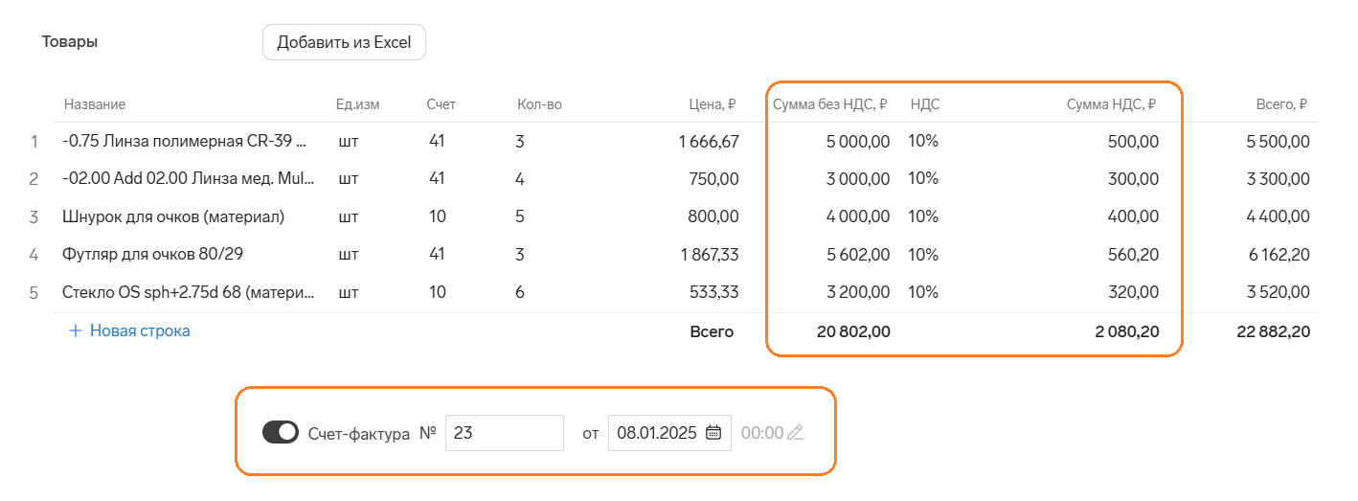Click the plus icon for new row
Image resolution: width=1358 pixels, height=501 pixels.
pyautogui.click(x=76, y=330)
